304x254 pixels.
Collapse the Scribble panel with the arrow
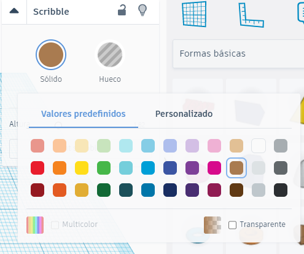pyautogui.click(x=14, y=11)
